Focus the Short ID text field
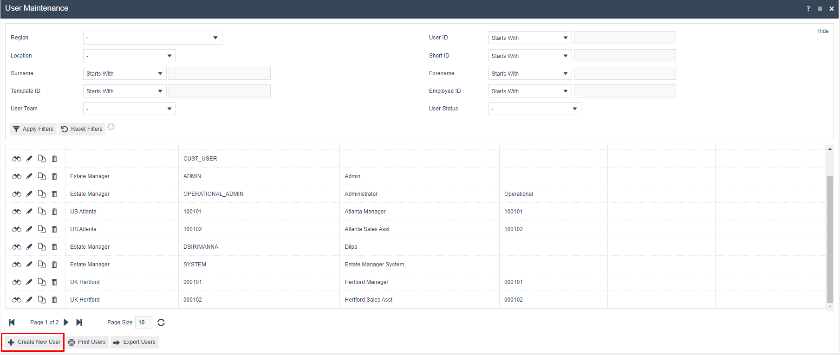 click(625, 56)
